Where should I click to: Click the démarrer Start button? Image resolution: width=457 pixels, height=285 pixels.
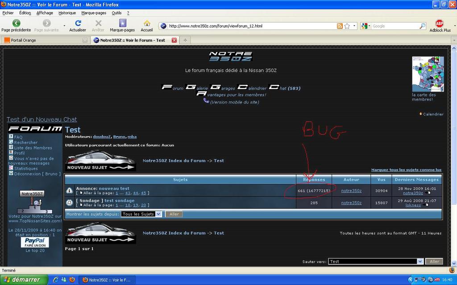click(22, 280)
